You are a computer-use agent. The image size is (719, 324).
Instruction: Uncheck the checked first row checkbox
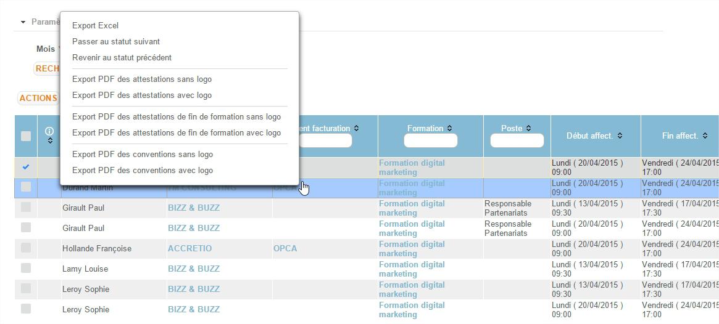point(26,167)
